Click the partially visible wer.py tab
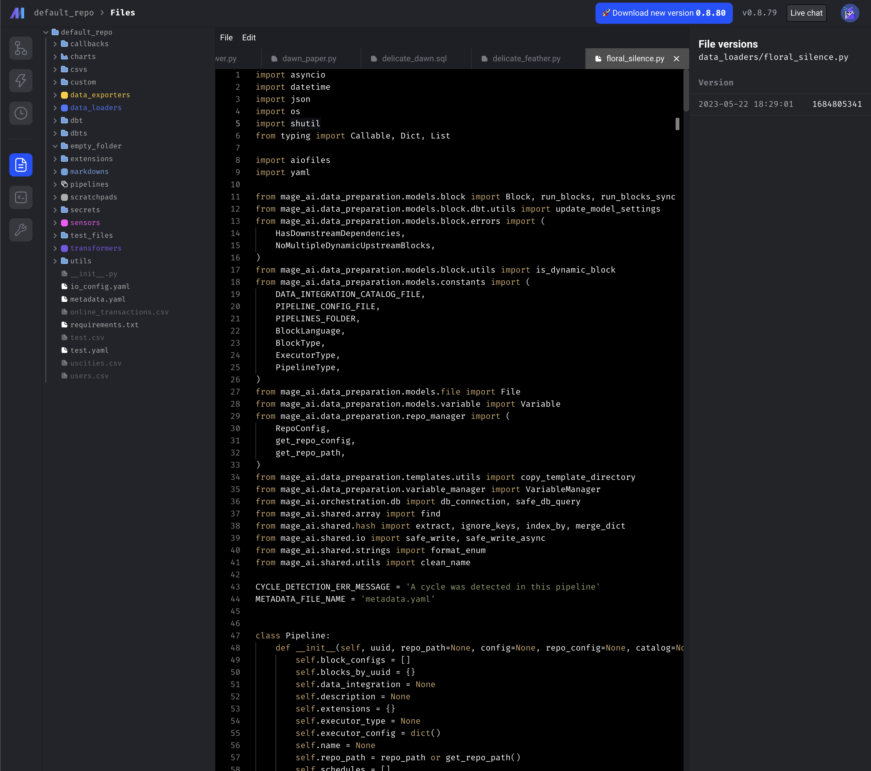871x771 pixels. 238,59
